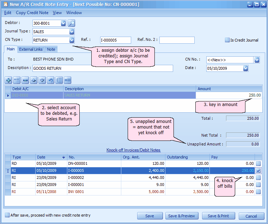
Task: Tick the knock-off checkbox for INV 0801
Action: pos(258,192)
